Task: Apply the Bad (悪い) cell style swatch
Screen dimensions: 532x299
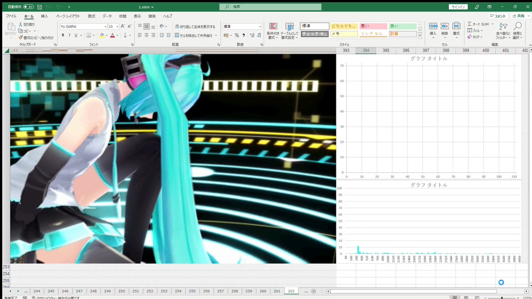Action: click(373, 26)
